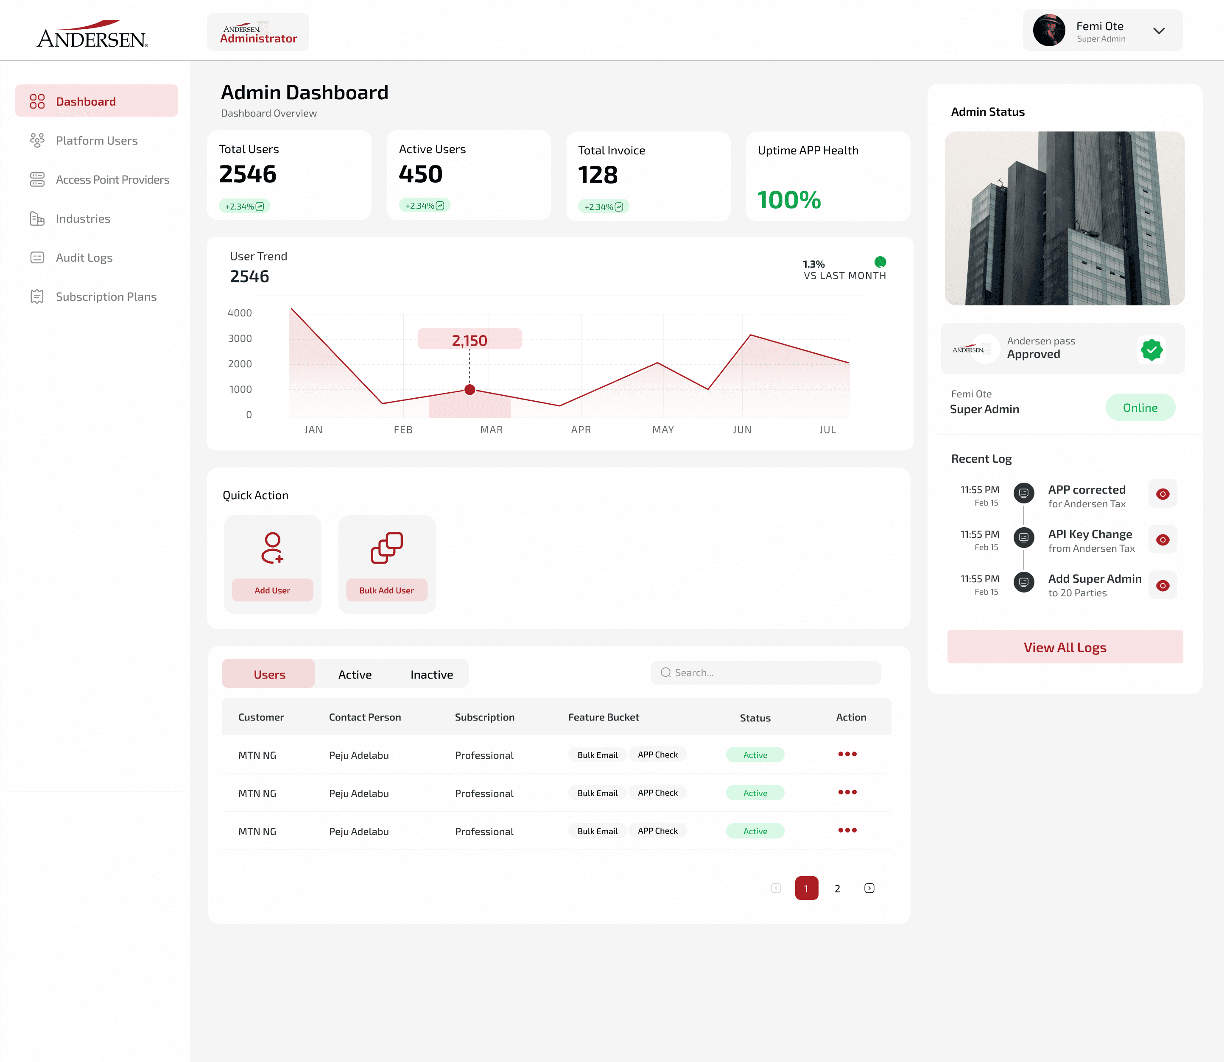Viewport: 1224px width, 1062px height.
Task: Open action menu for first MTN NG row
Action: [847, 754]
